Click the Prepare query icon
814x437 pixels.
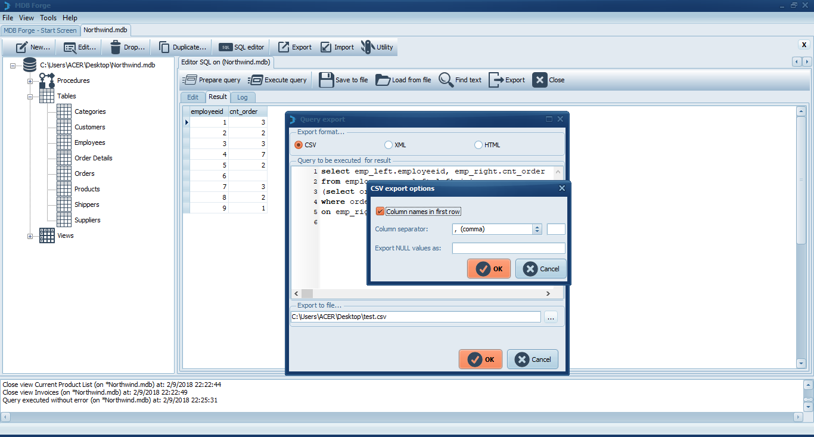click(189, 80)
